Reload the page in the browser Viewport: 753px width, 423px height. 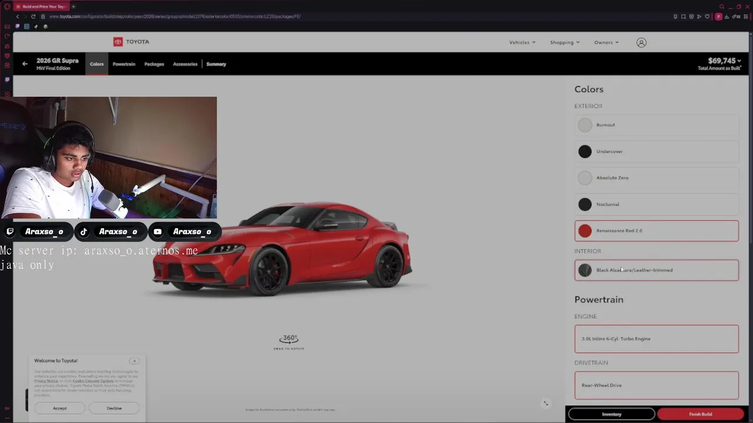33,16
